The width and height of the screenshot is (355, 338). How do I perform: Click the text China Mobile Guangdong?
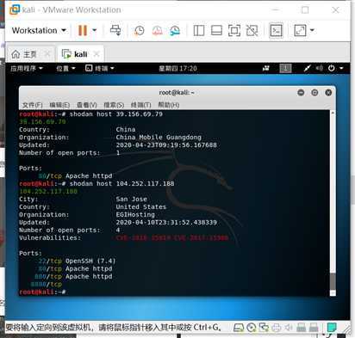click(x=159, y=138)
